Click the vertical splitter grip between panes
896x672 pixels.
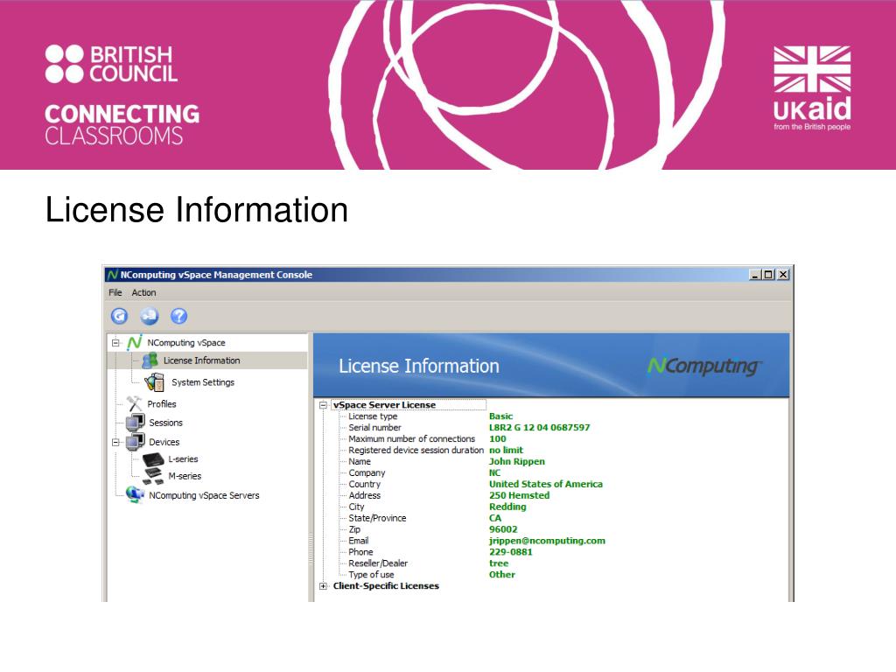[311, 549]
